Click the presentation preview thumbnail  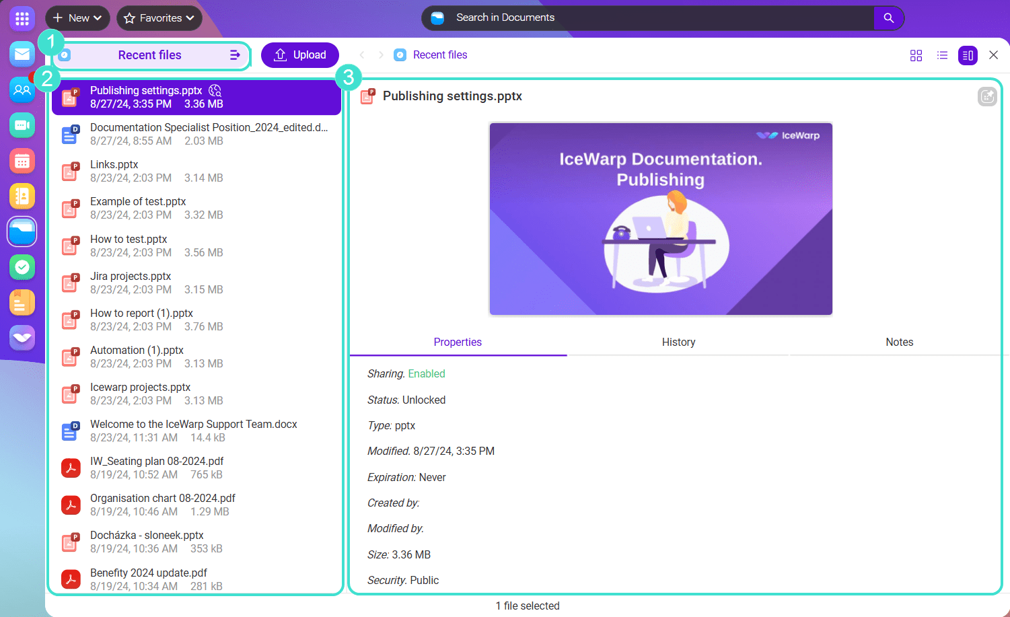pyautogui.click(x=661, y=219)
